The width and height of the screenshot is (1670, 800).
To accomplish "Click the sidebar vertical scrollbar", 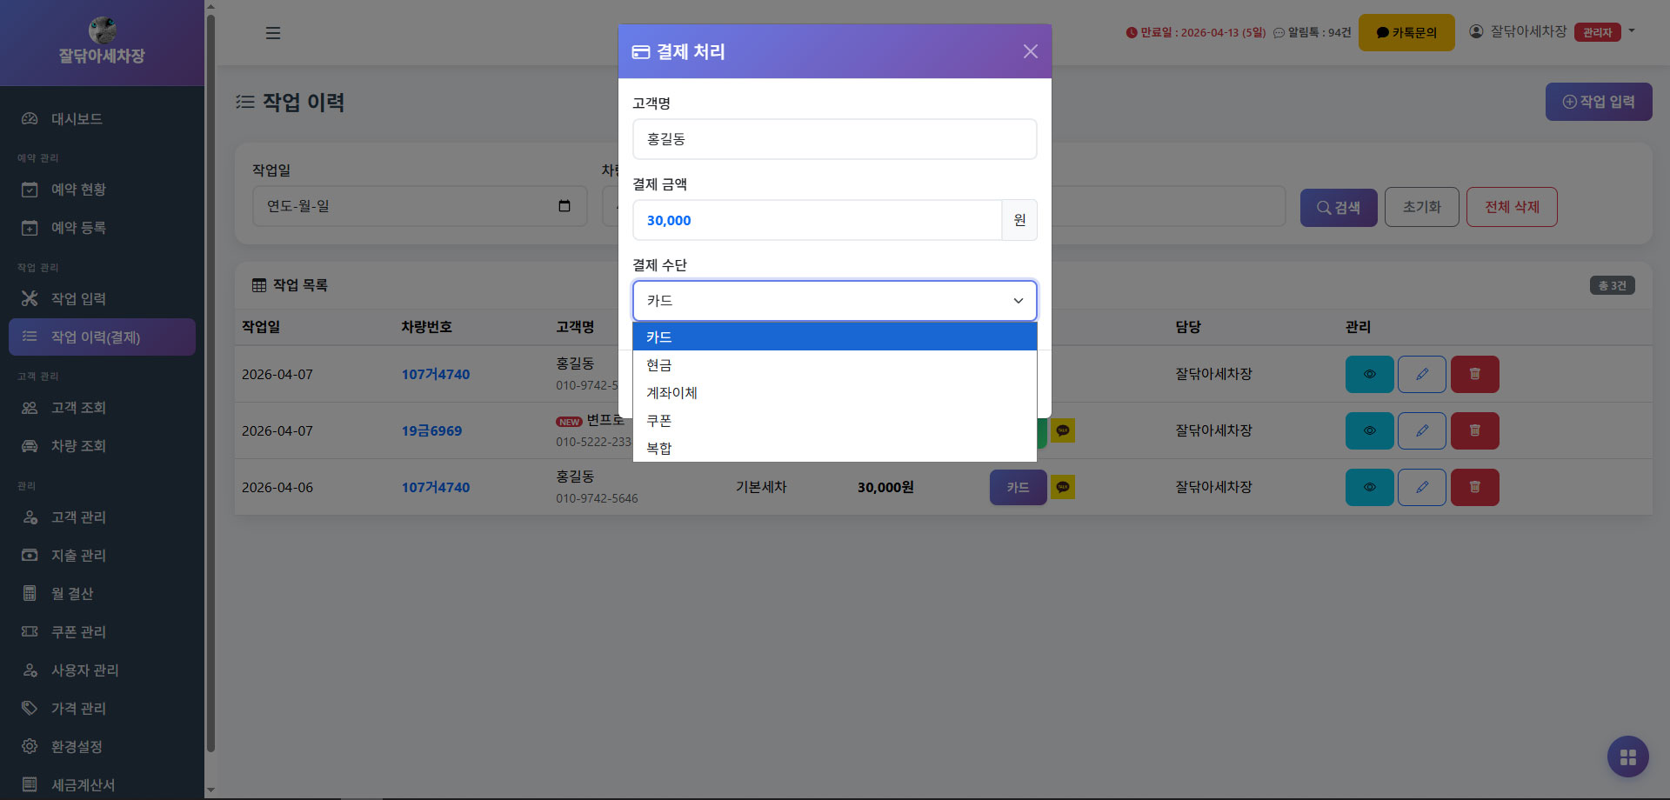I will pos(210,383).
